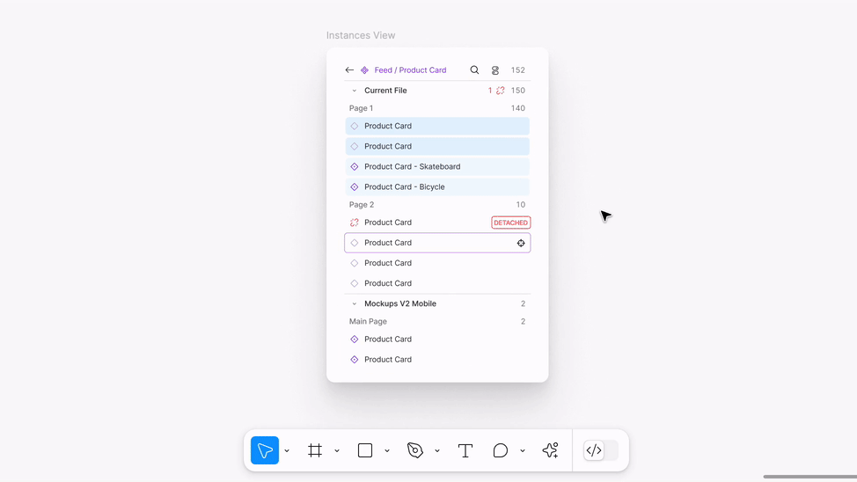The height and width of the screenshot is (482, 857).
Task: Collapse the Mockups V2 Mobile section
Action: (x=355, y=303)
